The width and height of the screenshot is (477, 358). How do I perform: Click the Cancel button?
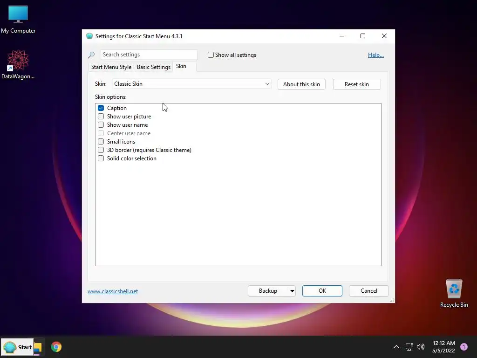click(369, 291)
